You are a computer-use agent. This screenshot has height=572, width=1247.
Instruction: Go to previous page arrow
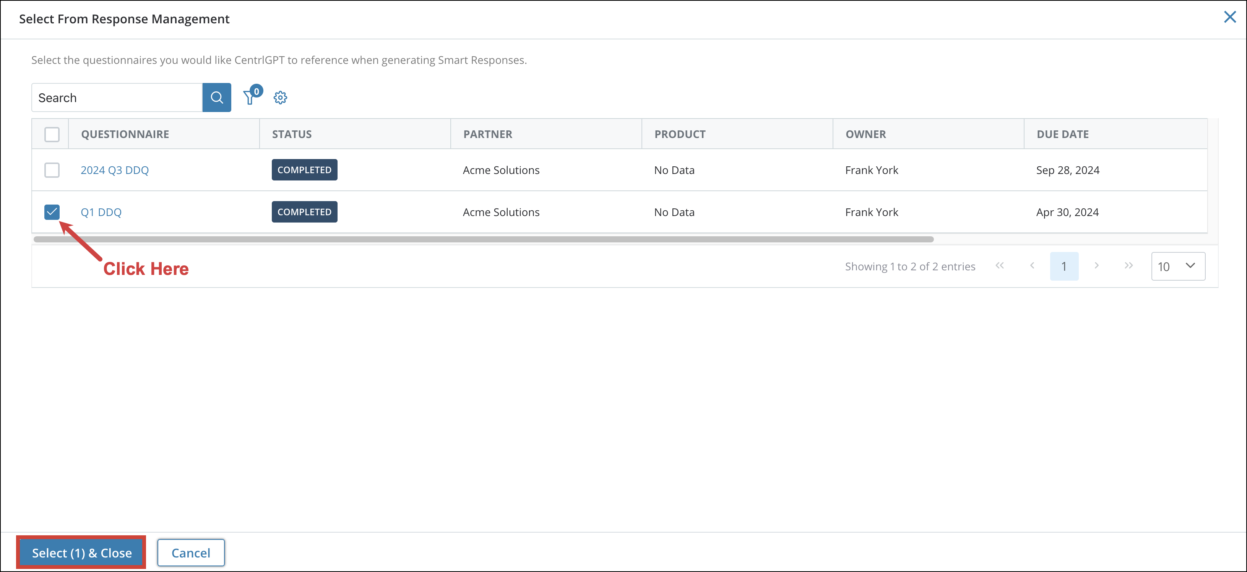click(1032, 265)
